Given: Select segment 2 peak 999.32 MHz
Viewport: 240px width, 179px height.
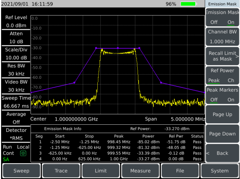Looking at the screenshot, I should click(x=119, y=147).
